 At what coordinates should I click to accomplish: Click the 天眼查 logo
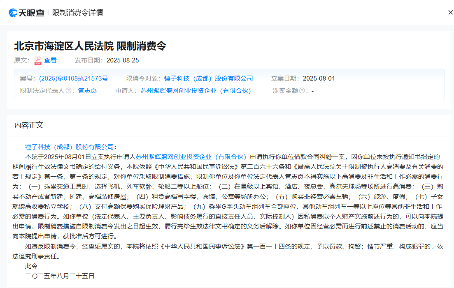27,13
